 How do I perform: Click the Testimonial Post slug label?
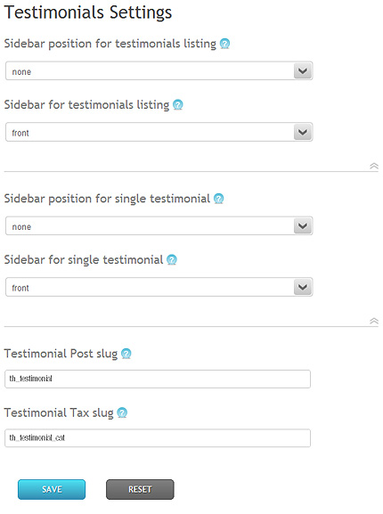coord(61,354)
